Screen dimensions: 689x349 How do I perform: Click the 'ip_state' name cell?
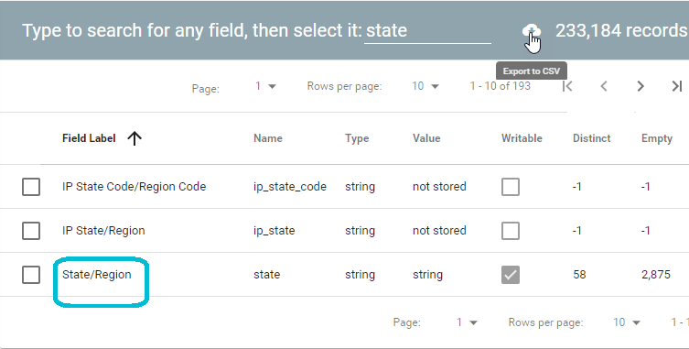[275, 231]
